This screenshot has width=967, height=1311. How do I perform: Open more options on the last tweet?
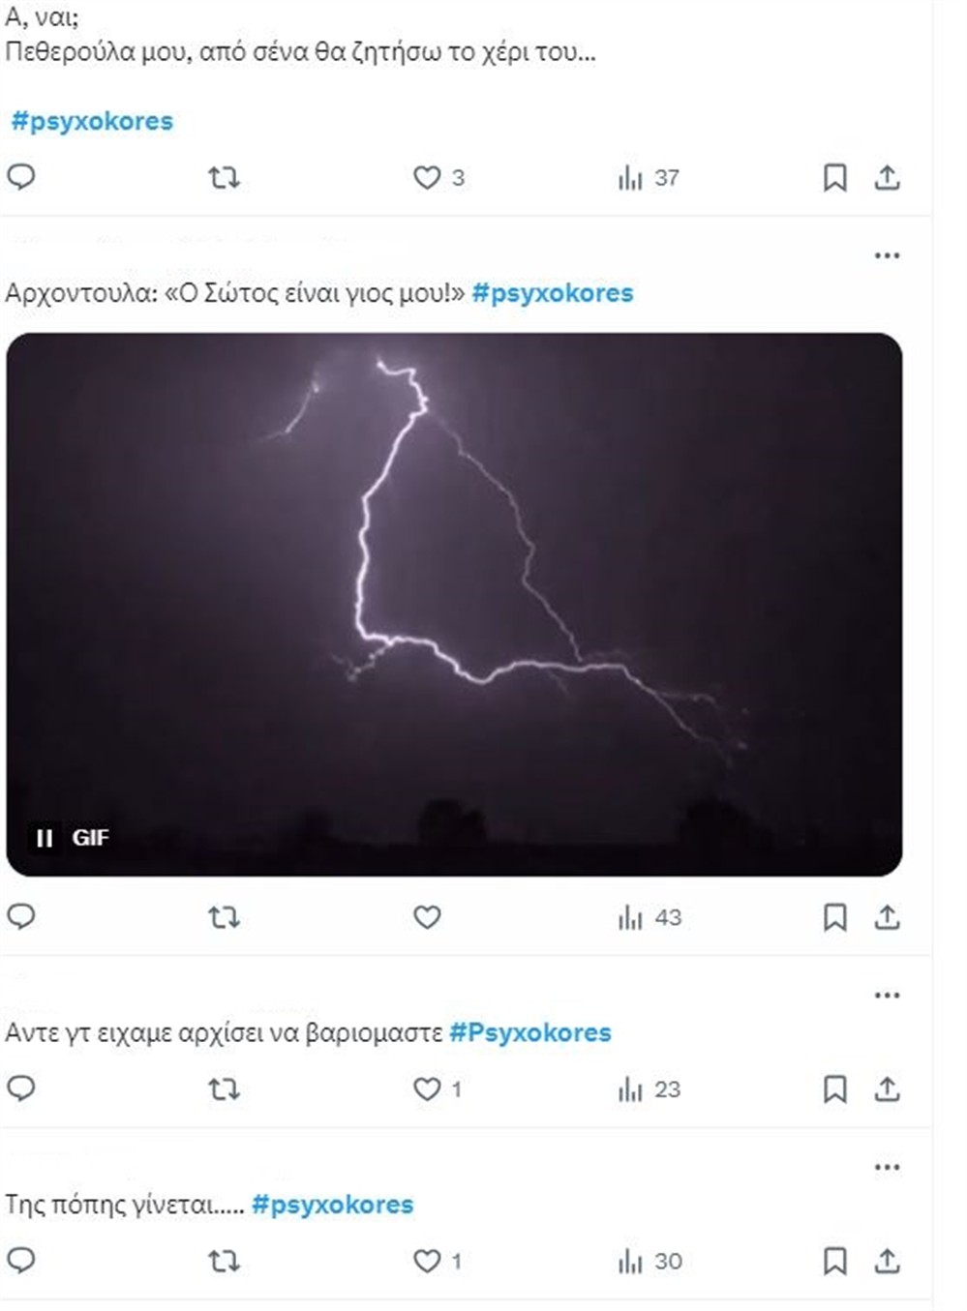coord(887,1165)
